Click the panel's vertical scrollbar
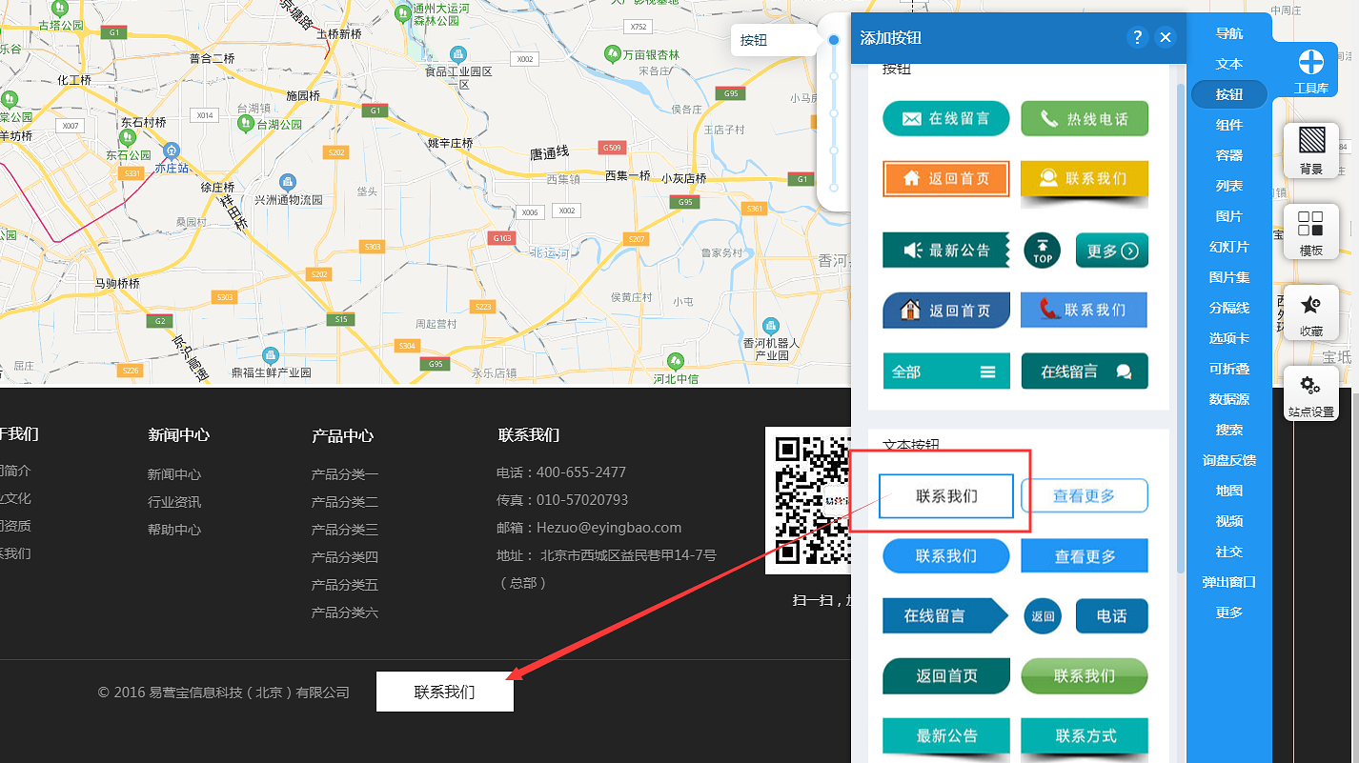This screenshot has width=1359, height=763. (x=1182, y=314)
